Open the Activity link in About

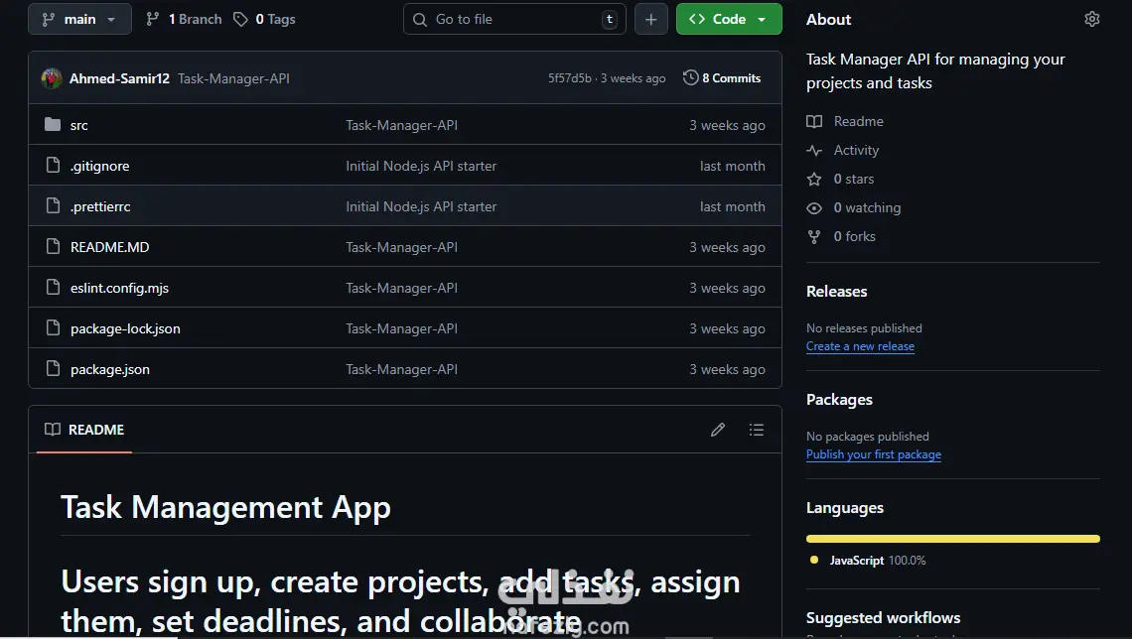[x=856, y=151]
